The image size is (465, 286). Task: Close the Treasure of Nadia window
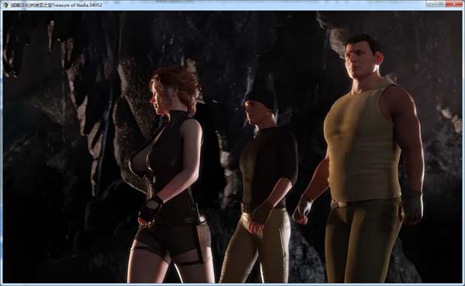click(454, 4)
